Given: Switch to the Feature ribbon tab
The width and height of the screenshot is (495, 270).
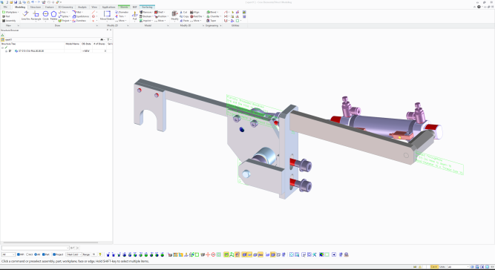Looking at the screenshot, I should point(50,7).
